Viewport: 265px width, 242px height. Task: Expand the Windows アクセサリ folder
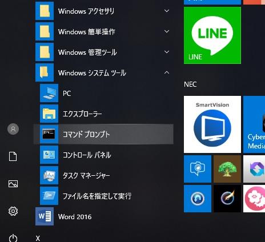point(103,11)
